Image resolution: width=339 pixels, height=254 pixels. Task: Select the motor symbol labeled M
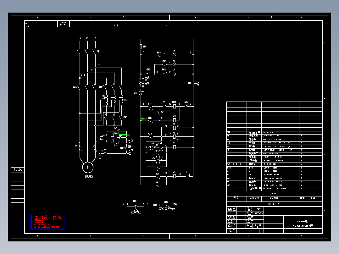coord(87,167)
